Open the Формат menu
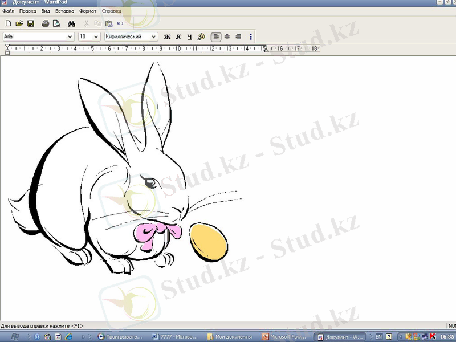Screen dimensions: 456x342 (88, 11)
